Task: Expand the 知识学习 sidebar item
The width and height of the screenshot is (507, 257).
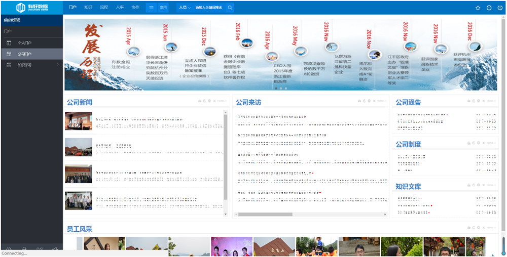Action: 31,65
